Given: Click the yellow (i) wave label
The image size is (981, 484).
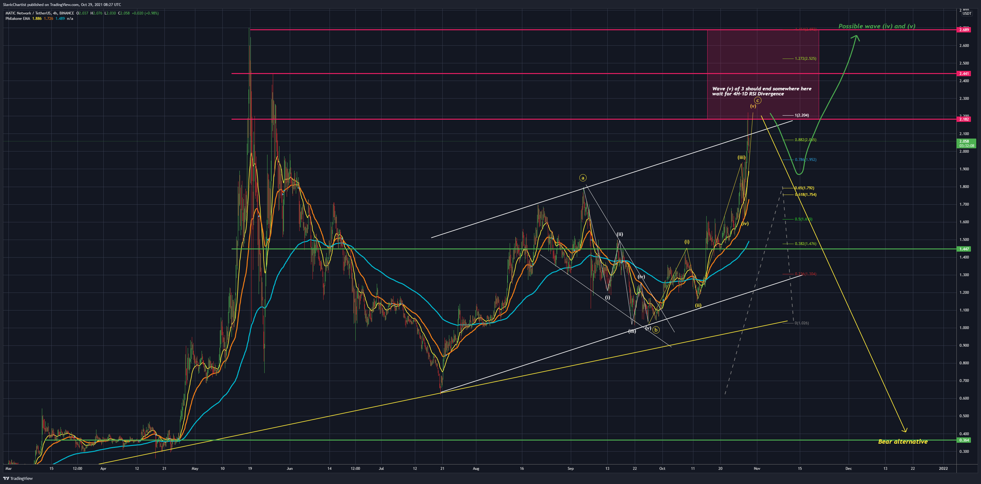Looking at the screenshot, I should point(687,242).
